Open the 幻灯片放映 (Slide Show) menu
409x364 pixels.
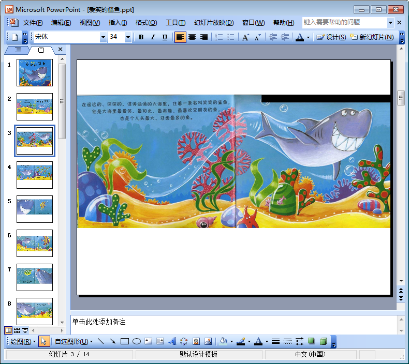point(214,23)
